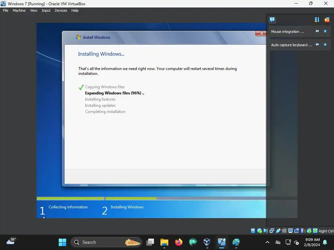Open Paint from the taskbar
The height and width of the screenshot is (250, 334).
point(236,242)
